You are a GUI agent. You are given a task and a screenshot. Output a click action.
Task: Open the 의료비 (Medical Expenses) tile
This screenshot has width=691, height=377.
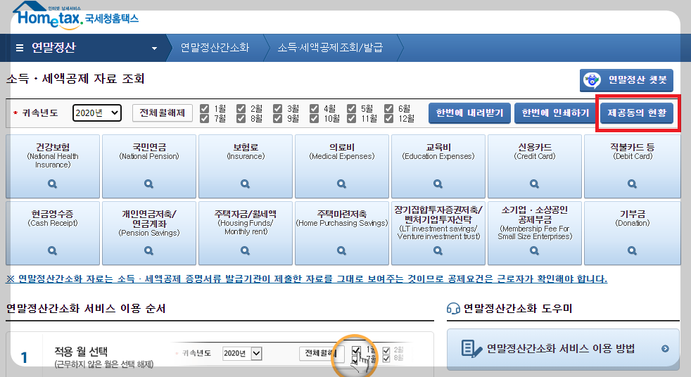tap(341, 167)
